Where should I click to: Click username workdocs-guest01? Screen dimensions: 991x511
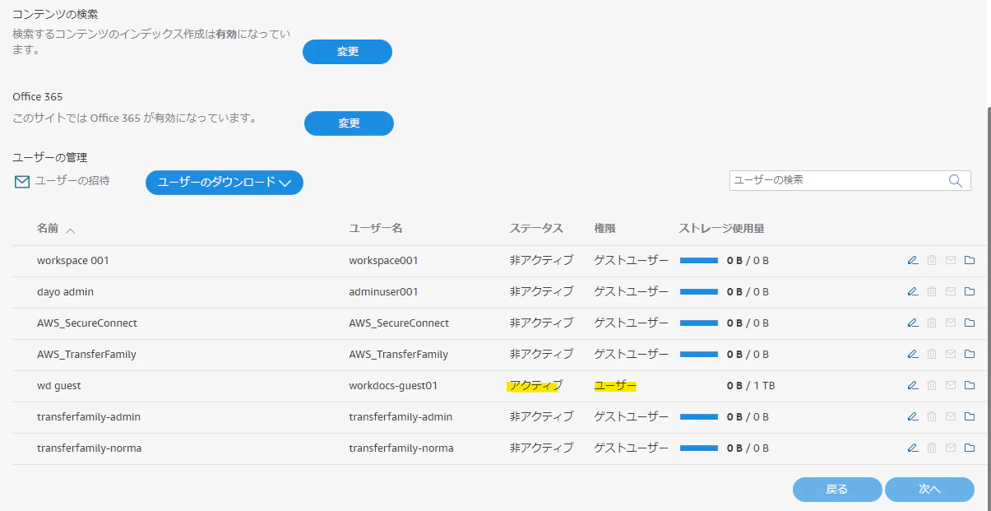click(393, 385)
